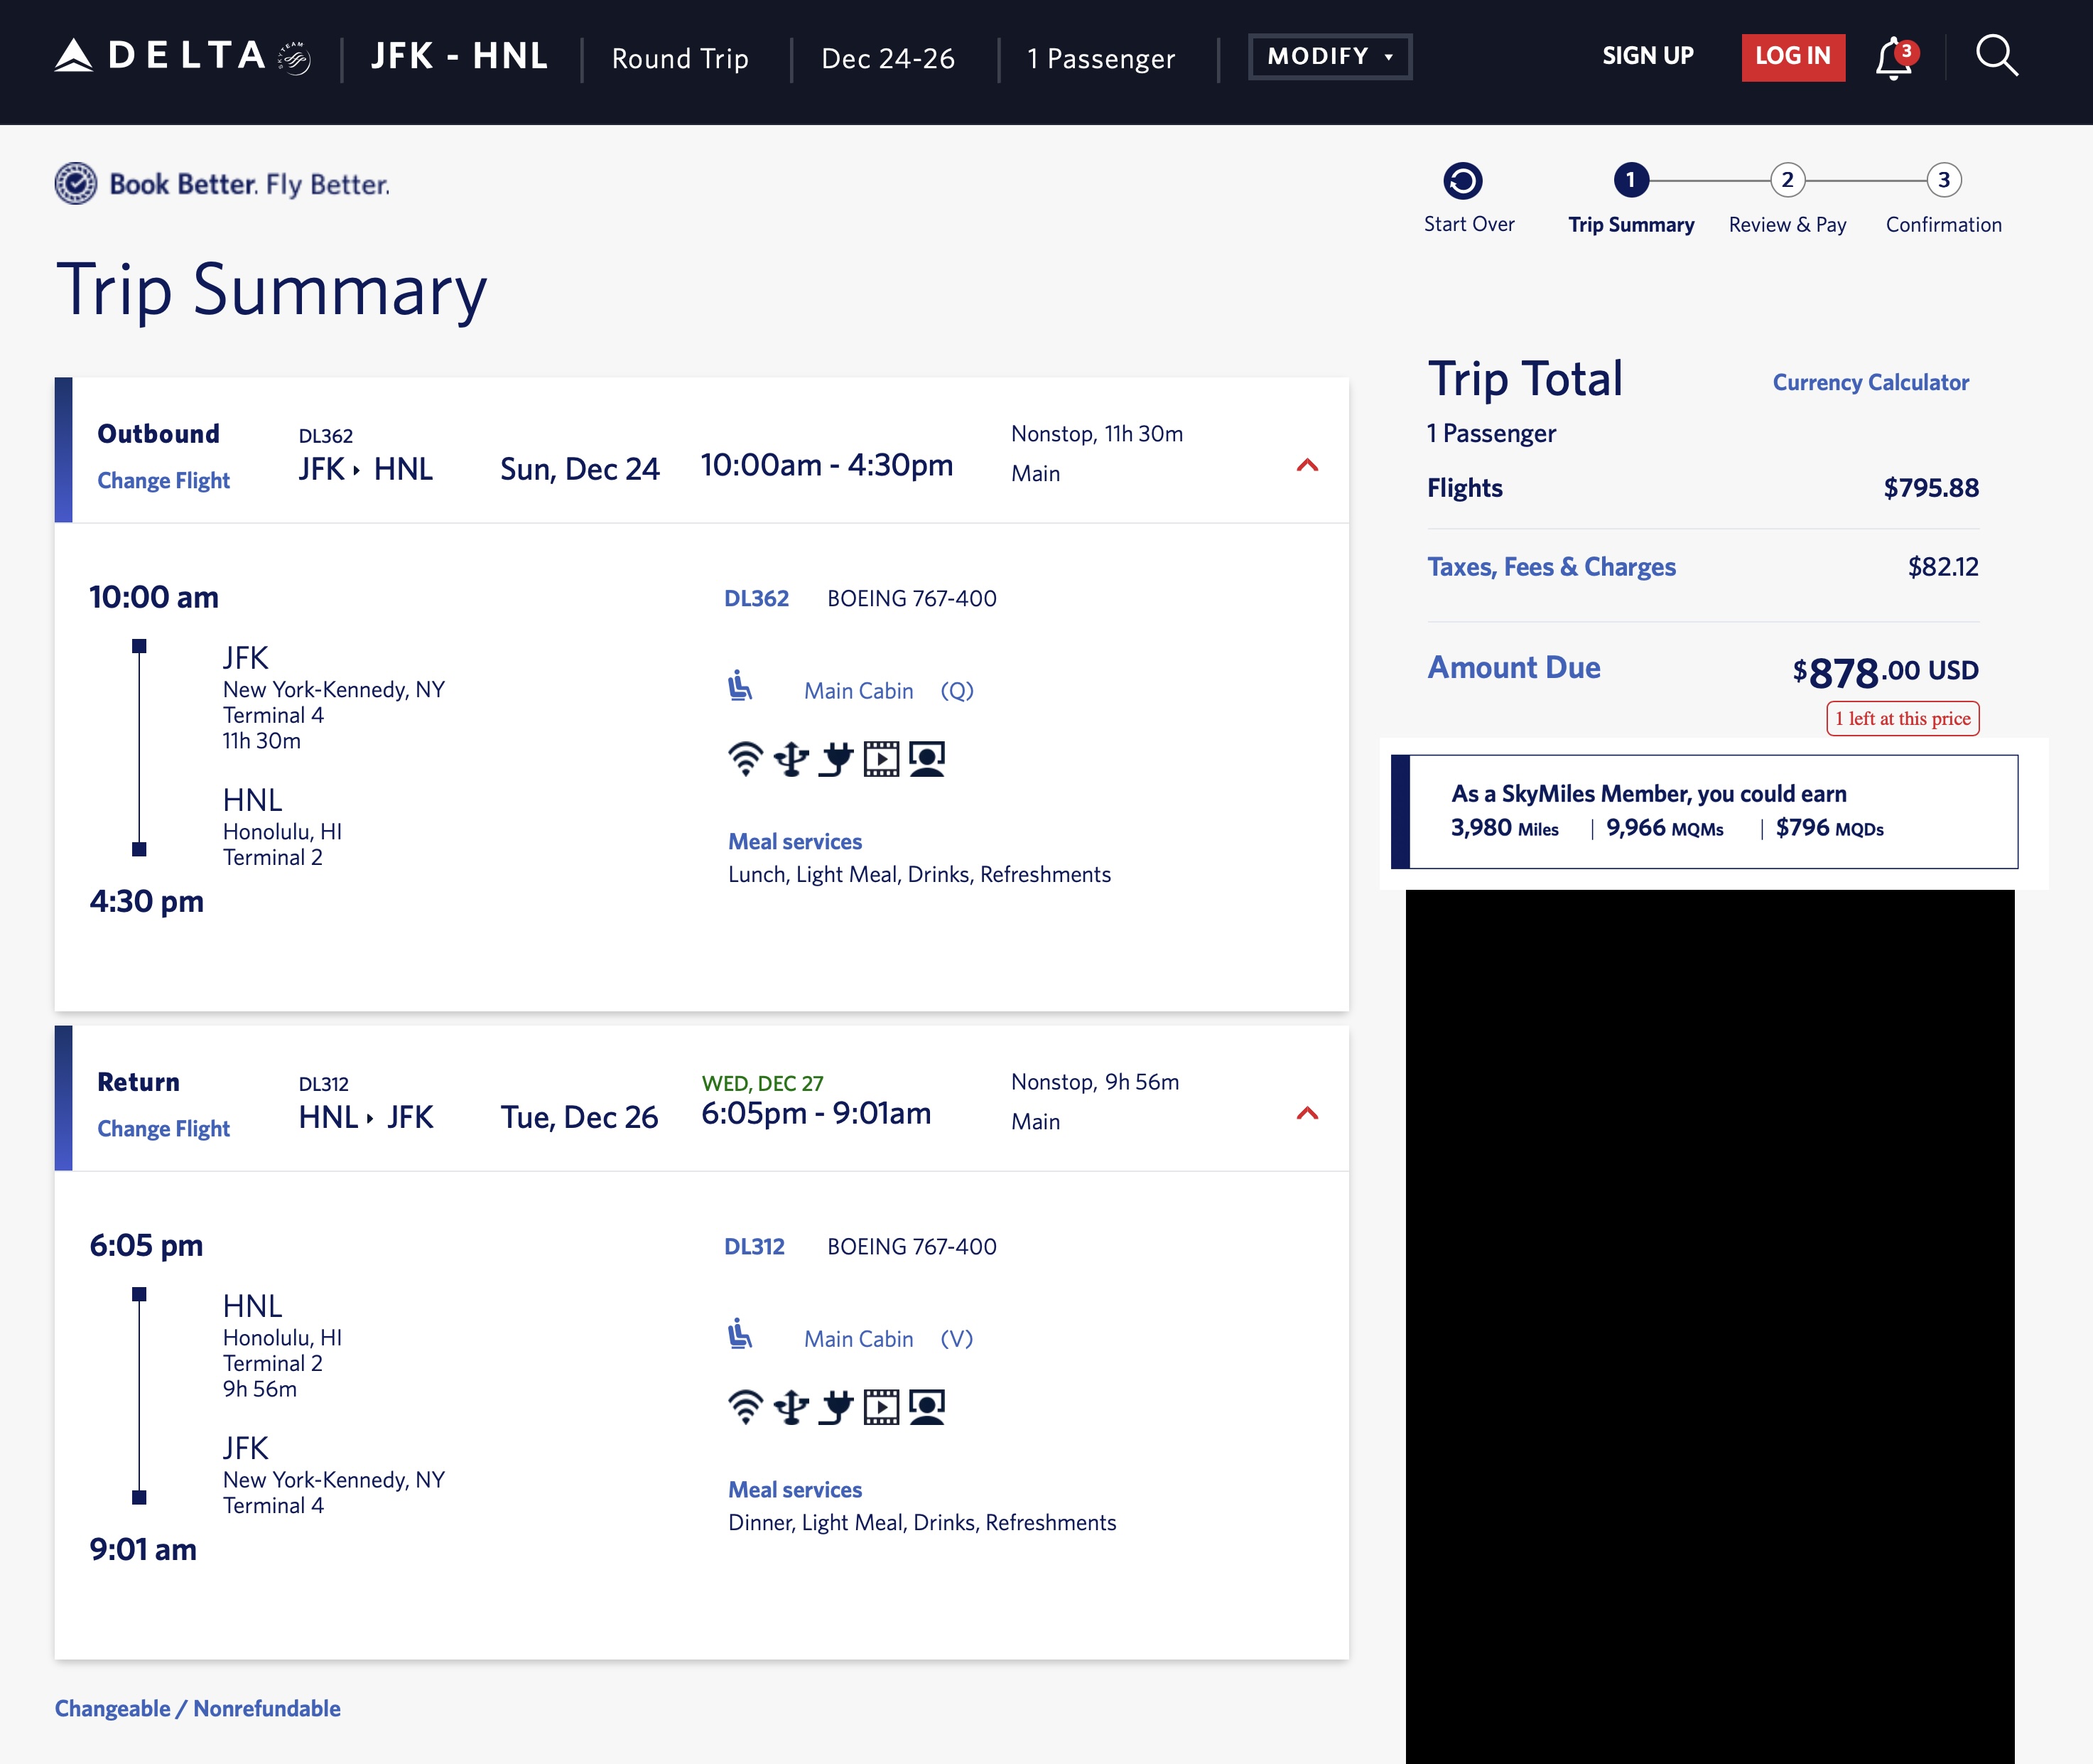Go to step 2 Review & Pay
Viewport: 2093px width, 1764px height.
(1787, 181)
